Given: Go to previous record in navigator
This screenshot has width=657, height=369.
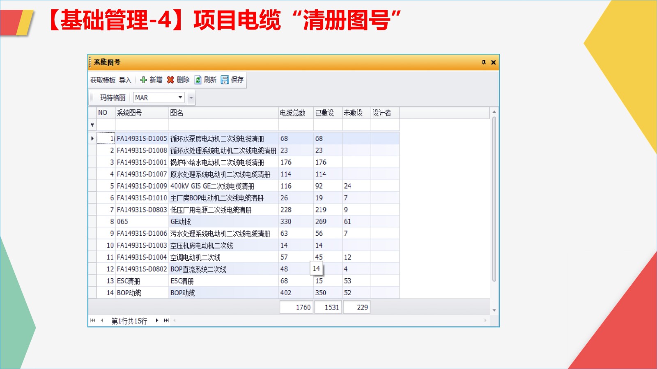Looking at the screenshot, I should coord(102,321).
